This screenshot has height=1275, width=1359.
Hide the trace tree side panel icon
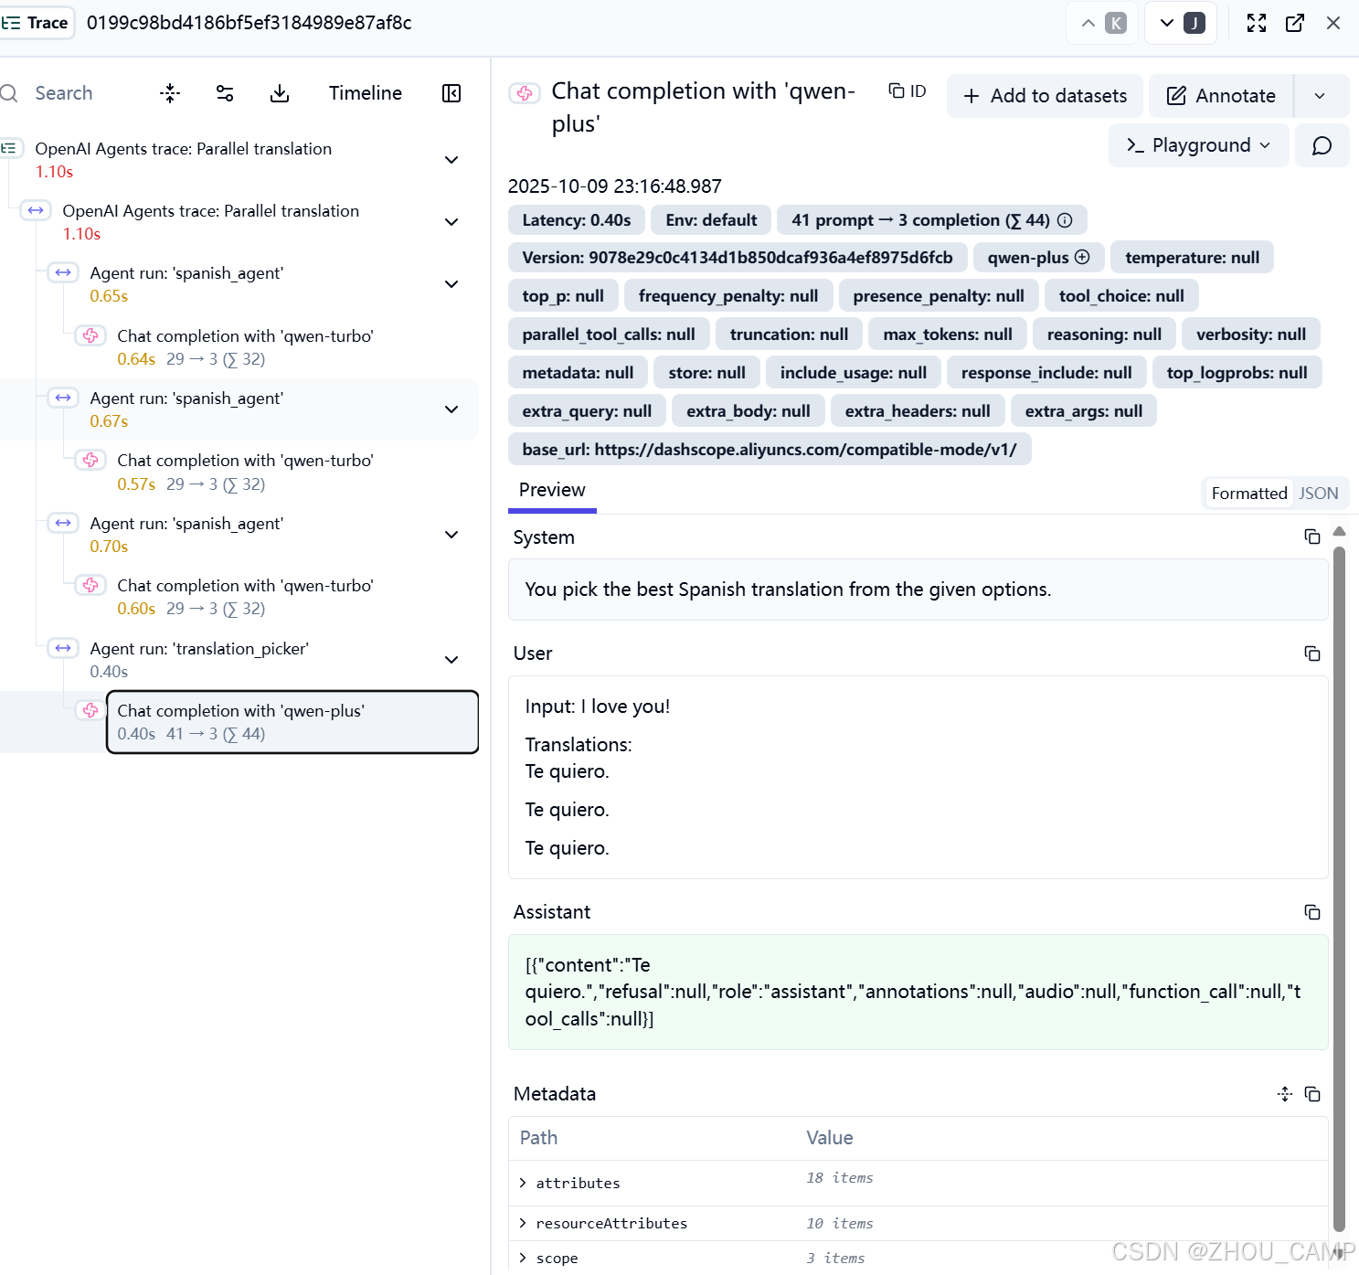point(451,93)
